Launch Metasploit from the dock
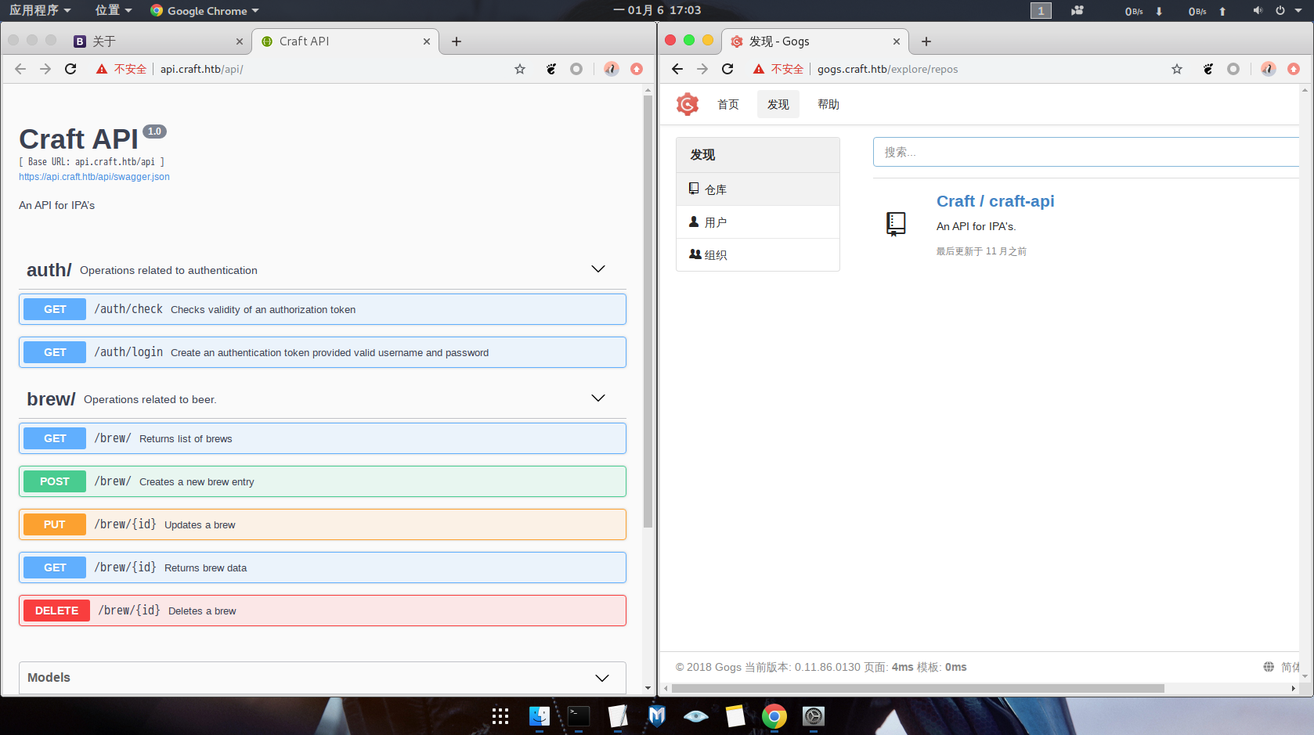The width and height of the screenshot is (1314, 735). pos(657,716)
